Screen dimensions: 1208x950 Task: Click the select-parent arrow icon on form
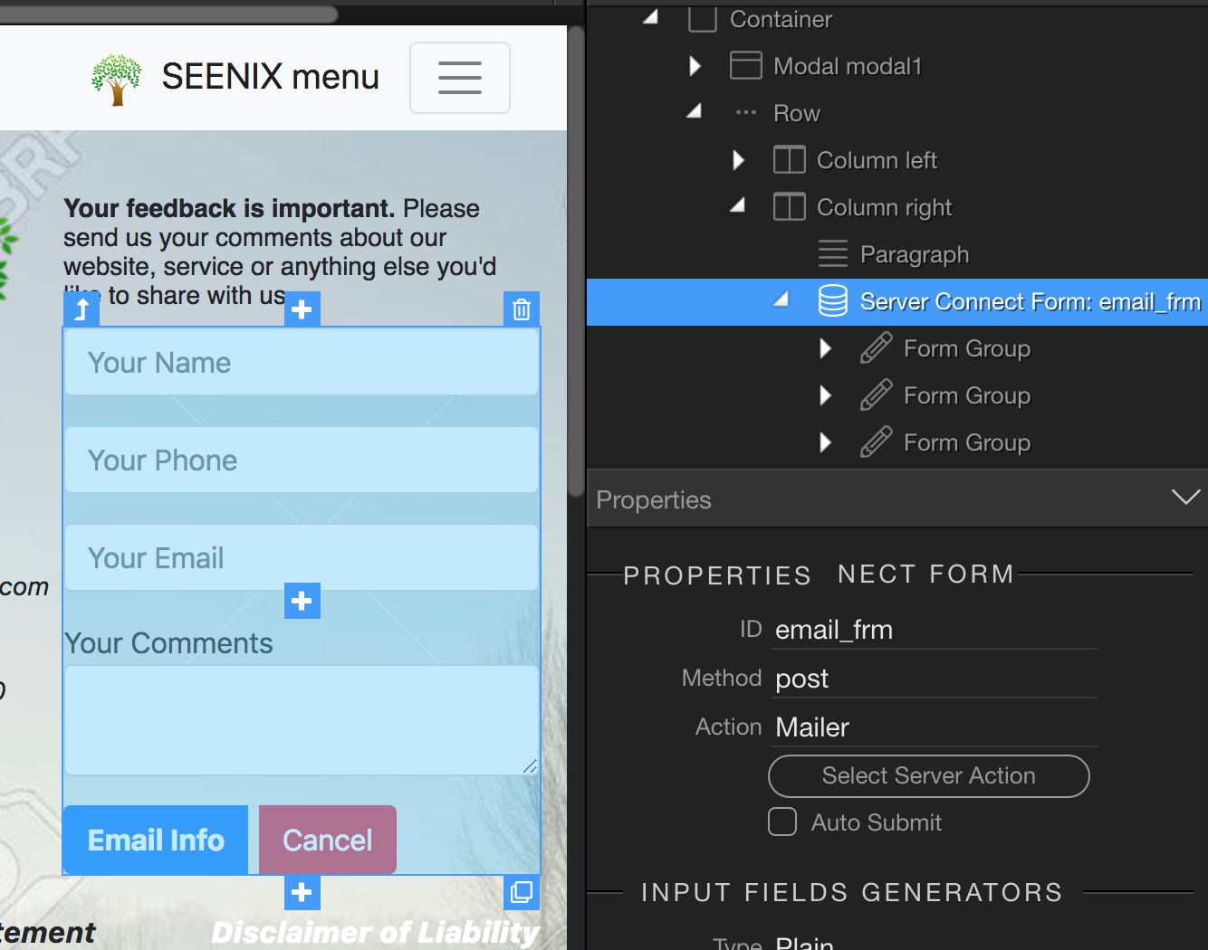coord(81,309)
